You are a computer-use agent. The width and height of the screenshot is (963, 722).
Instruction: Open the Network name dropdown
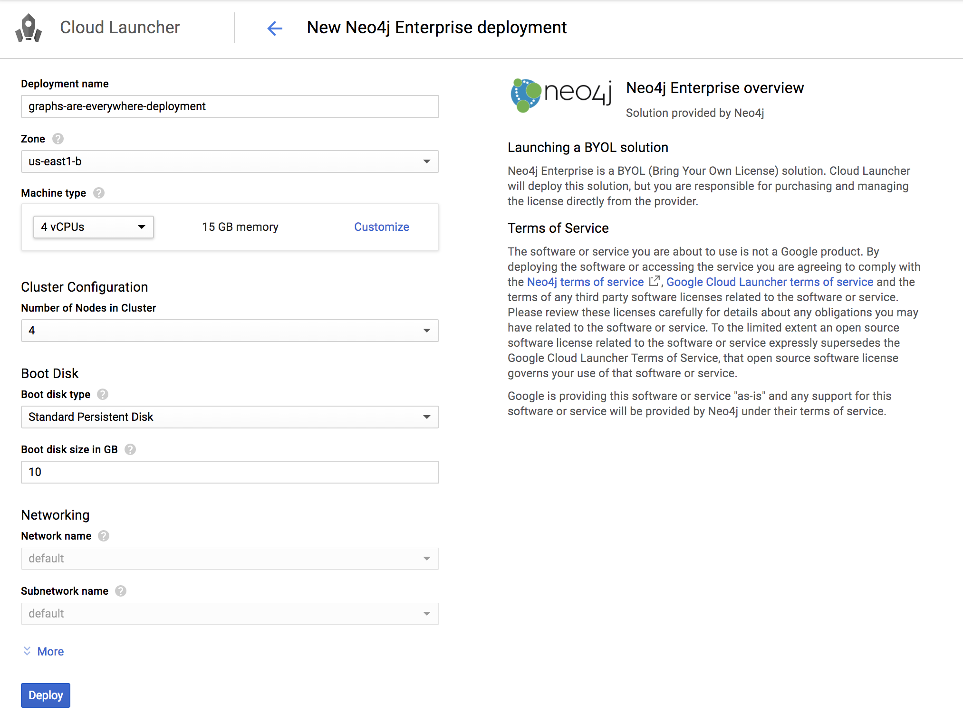pos(230,559)
